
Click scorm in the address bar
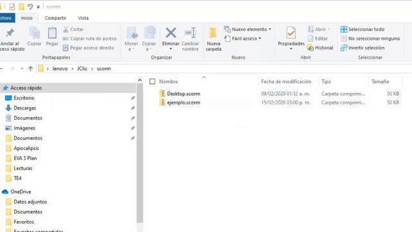104,69
